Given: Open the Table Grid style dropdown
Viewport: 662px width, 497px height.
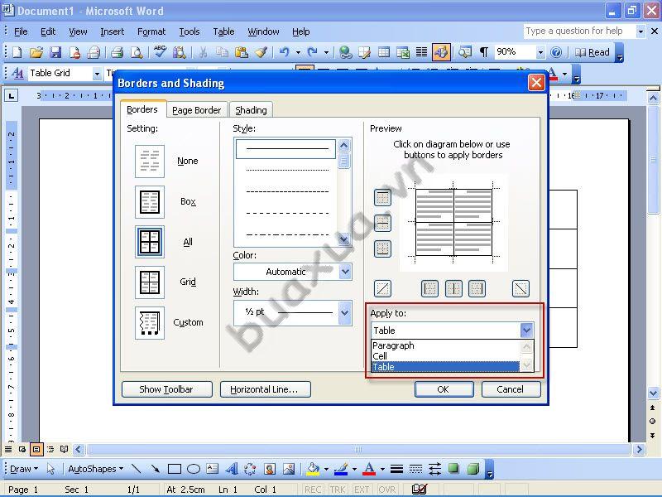Looking at the screenshot, I should (97, 74).
